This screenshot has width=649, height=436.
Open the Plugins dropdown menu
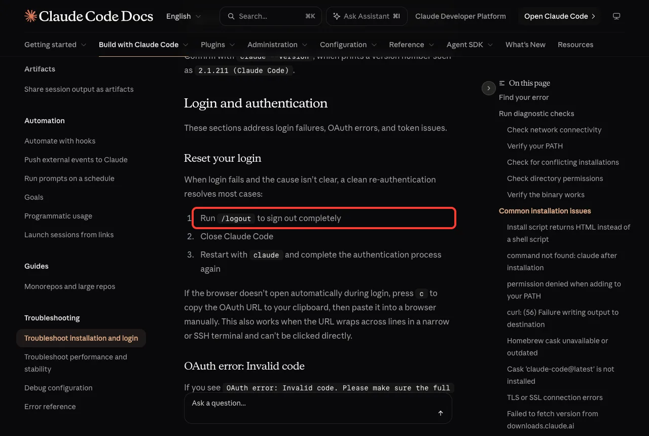218,45
